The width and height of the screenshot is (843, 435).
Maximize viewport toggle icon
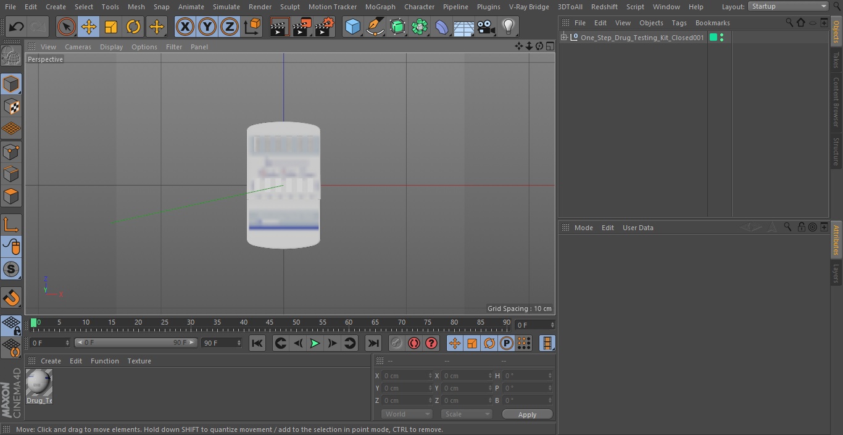pos(549,46)
